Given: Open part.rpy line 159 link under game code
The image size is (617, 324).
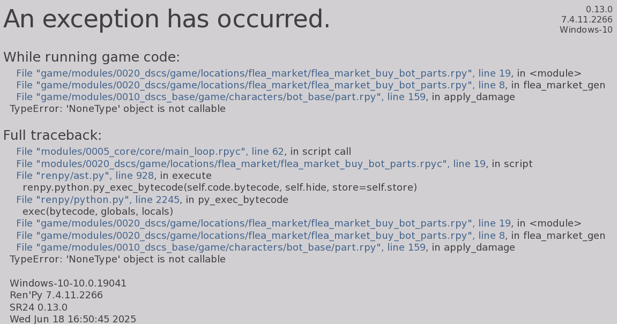Looking at the screenshot, I should (x=220, y=97).
